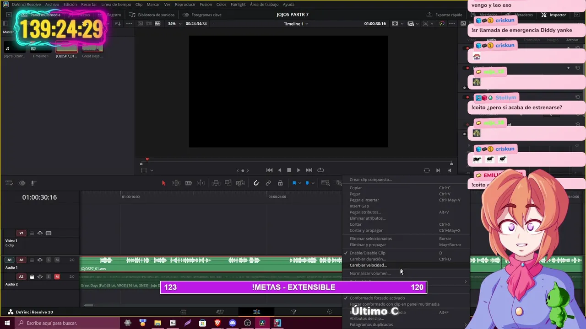
Task: Mute the Audio 2 track
Action: pyautogui.click(x=57, y=276)
